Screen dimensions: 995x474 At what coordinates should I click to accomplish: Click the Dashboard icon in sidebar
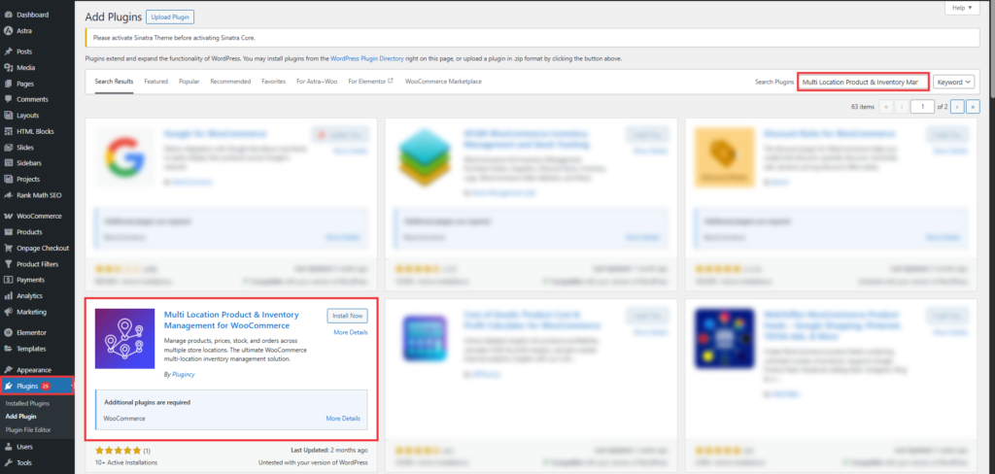(x=8, y=15)
